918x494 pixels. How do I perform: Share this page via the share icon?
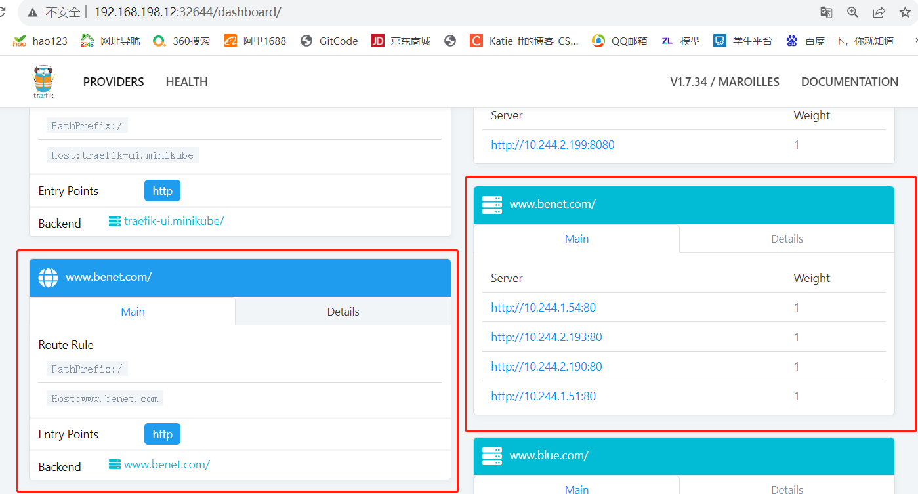click(x=879, y=12)
